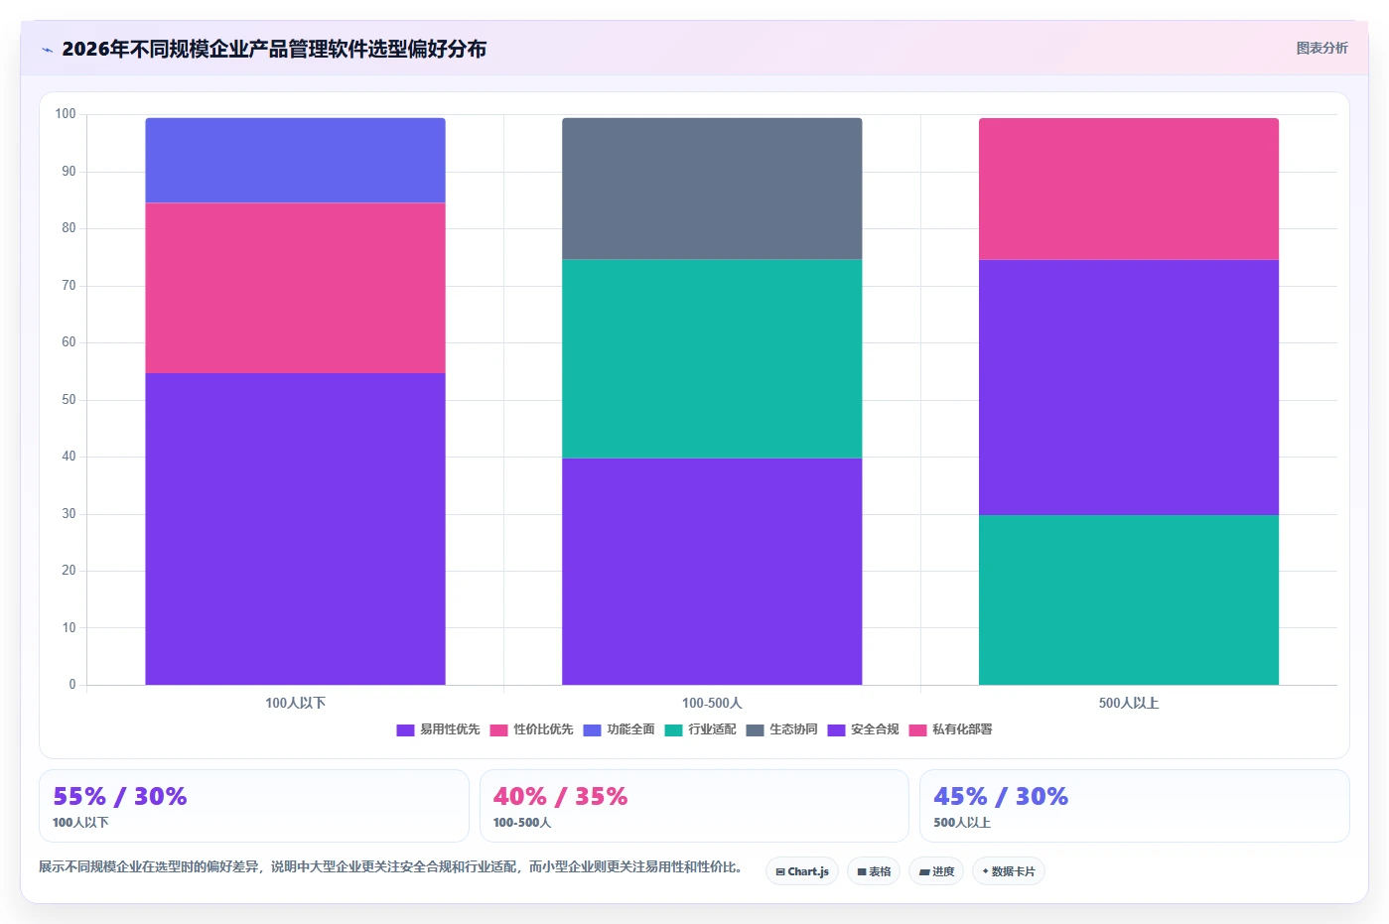This screenshot has height=924, width=1389.
Task: Toggle the 功能全面 legend series
Action: tap(619, 729)
